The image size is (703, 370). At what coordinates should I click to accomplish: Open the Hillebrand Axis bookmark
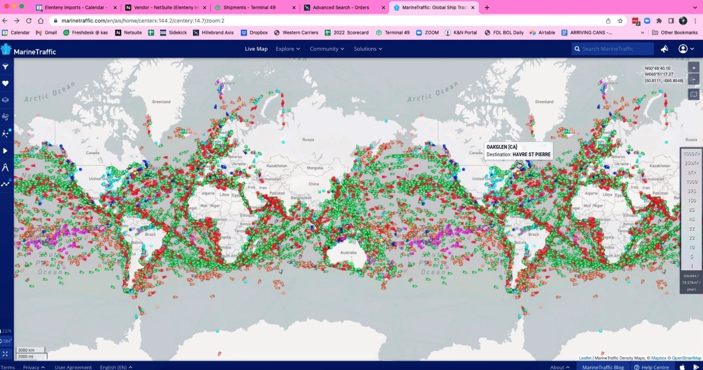(x=213, y=32)
